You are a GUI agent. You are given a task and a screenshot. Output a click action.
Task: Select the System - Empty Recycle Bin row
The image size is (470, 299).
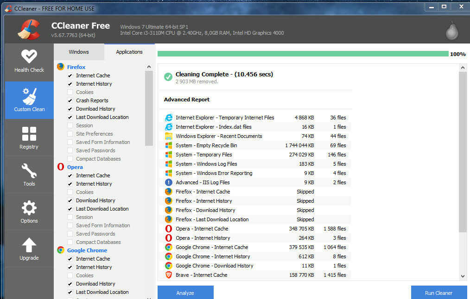point(255,145)
